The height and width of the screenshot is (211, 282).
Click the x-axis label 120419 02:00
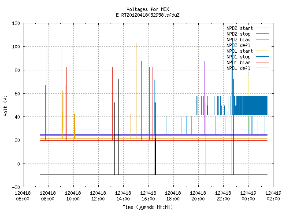coord(273,196)
